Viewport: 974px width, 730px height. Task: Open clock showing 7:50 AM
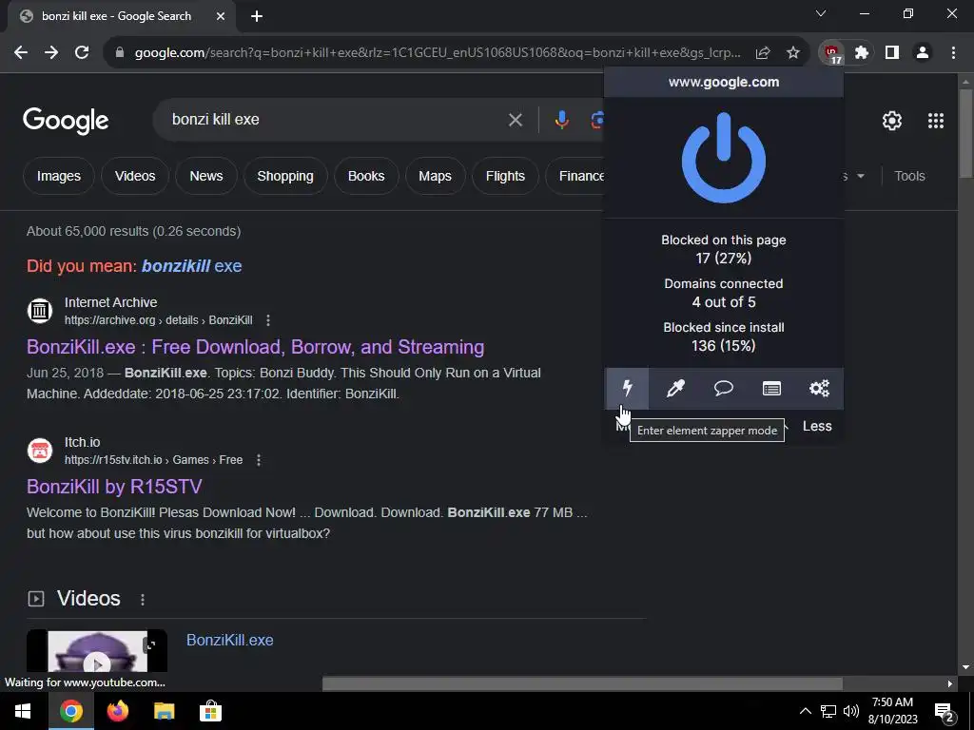click(x=892, y=711)
